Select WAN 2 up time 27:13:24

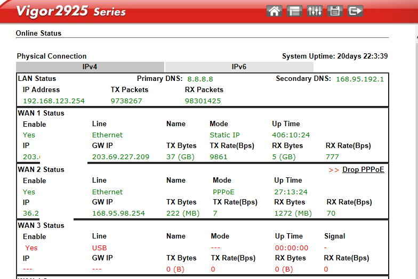point(291,192)
